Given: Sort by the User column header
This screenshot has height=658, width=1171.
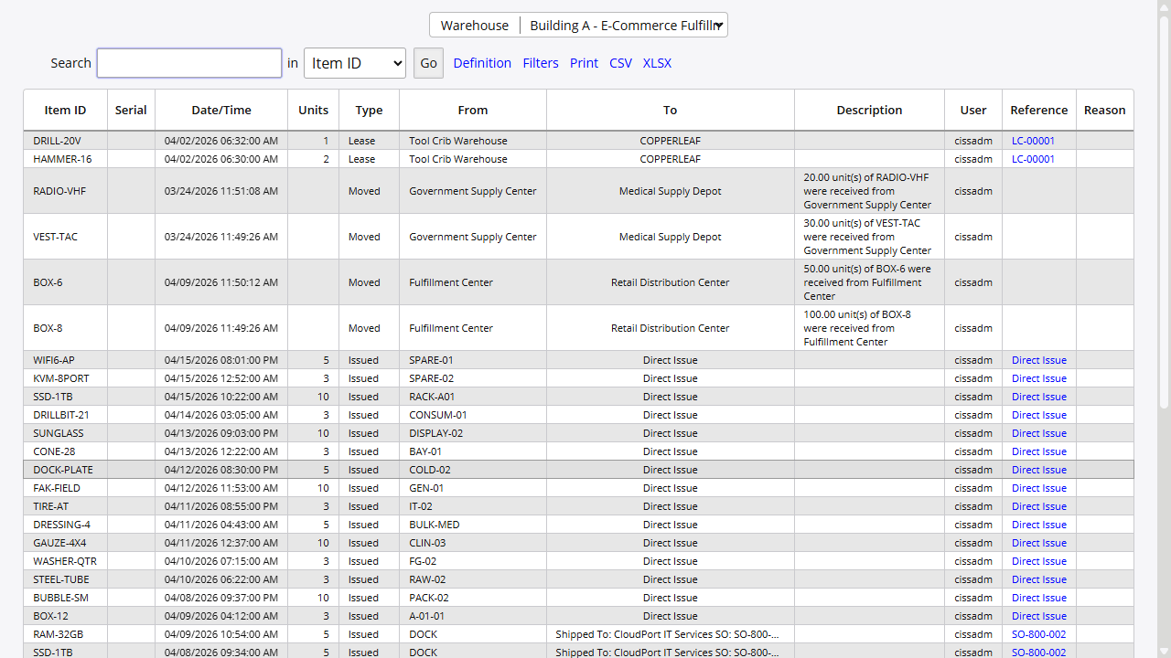Looking at the screenshot, I should click(x=972, y=110).
